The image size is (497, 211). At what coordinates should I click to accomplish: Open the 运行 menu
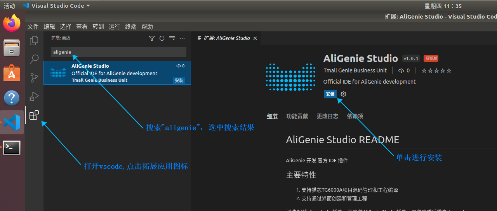[x=115, y=27]
